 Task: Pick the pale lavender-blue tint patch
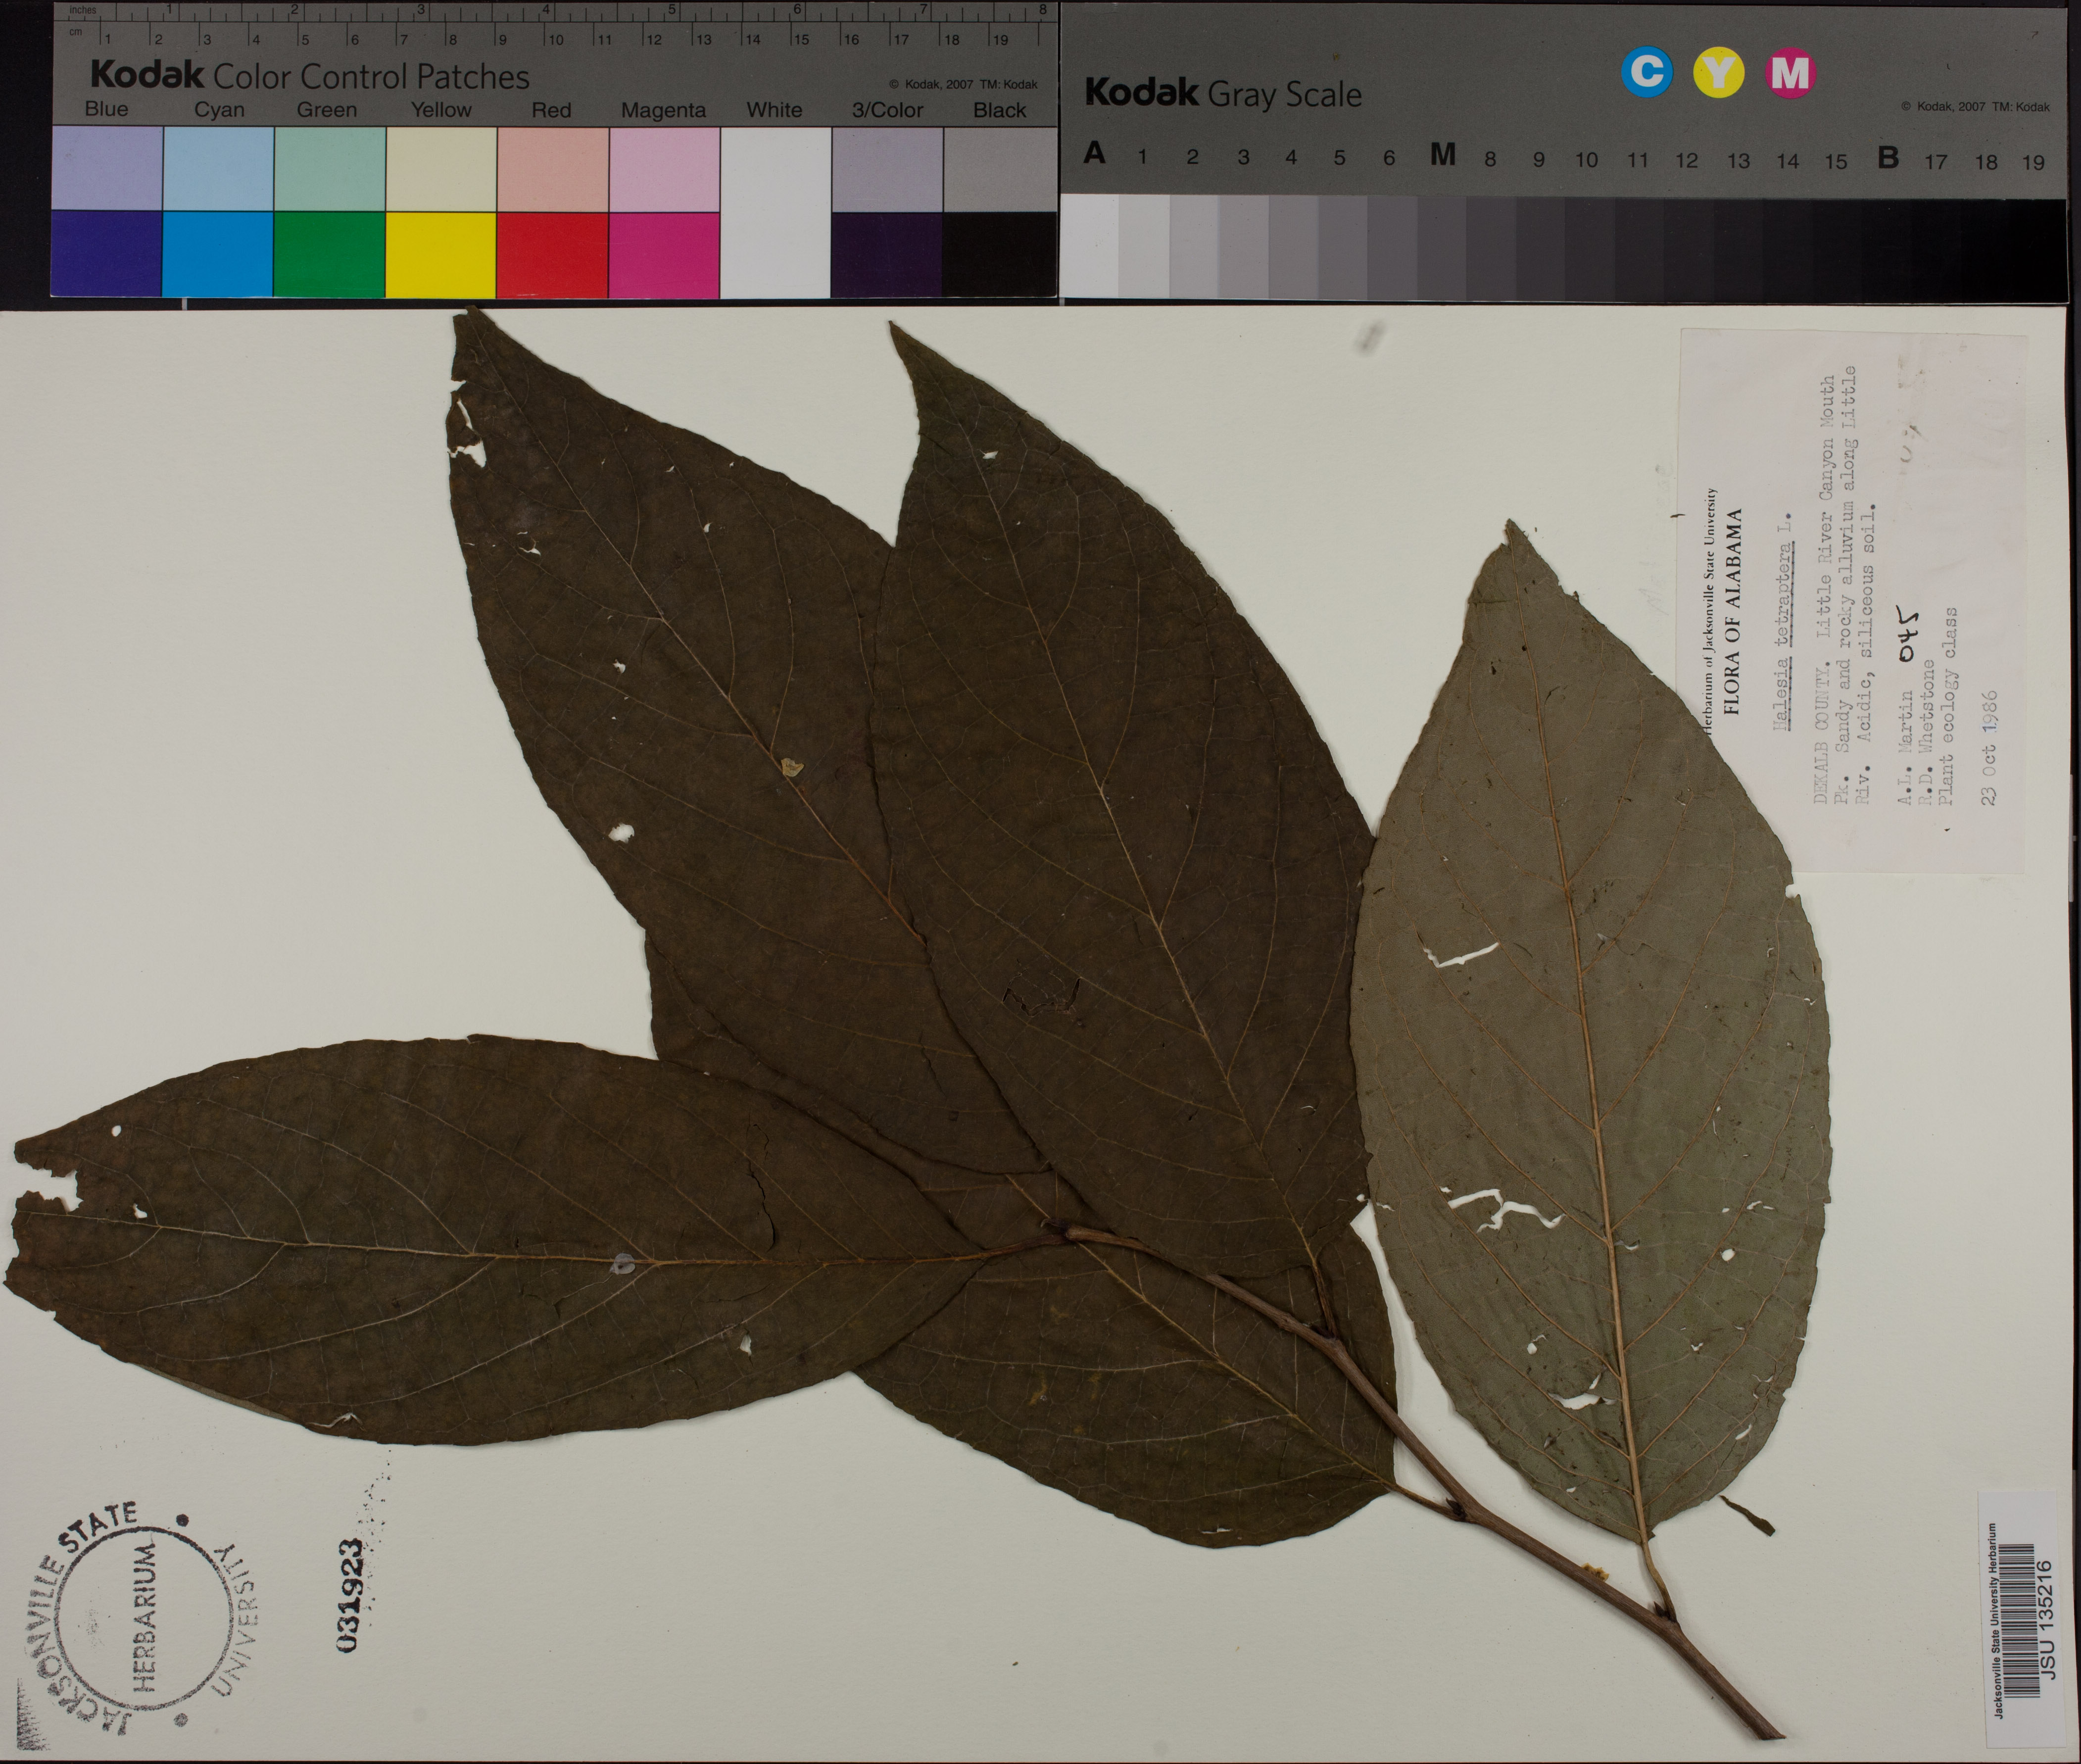(106, 168)
